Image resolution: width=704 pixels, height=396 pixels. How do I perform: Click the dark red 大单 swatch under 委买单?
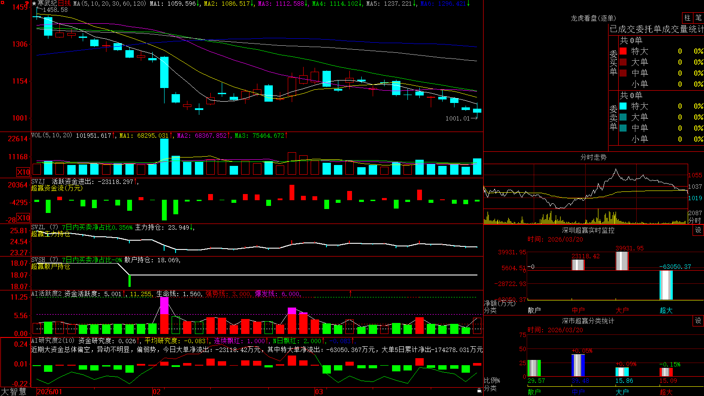(x=623, y=62)
